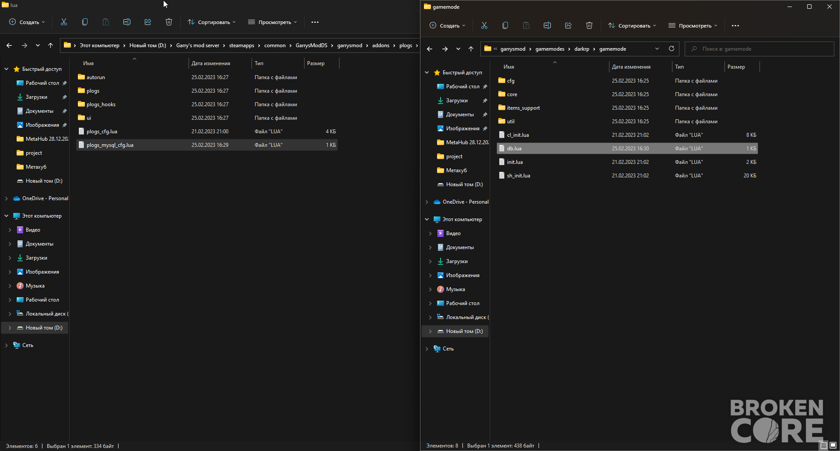
Task: Open the address bar history dropdown in gamemode window
Action: [657, 49]
